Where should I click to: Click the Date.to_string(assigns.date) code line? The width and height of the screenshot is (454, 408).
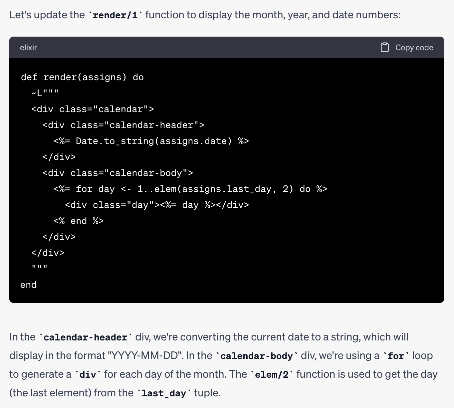point(151,141)
